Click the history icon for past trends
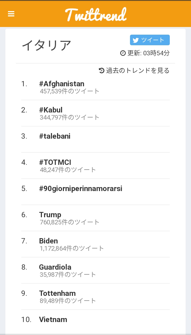The height and width of the screenshot is (335, 191). tap(102, 70)
